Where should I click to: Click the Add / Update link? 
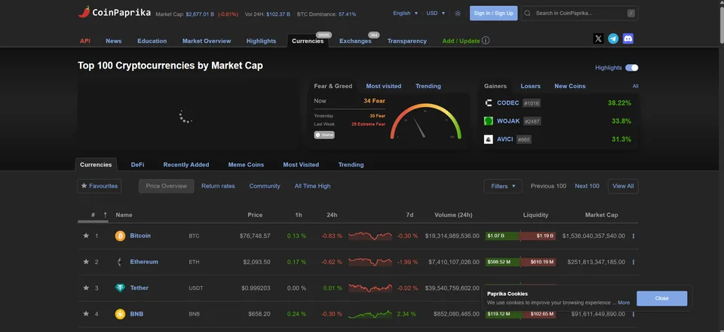pos(461,41)
